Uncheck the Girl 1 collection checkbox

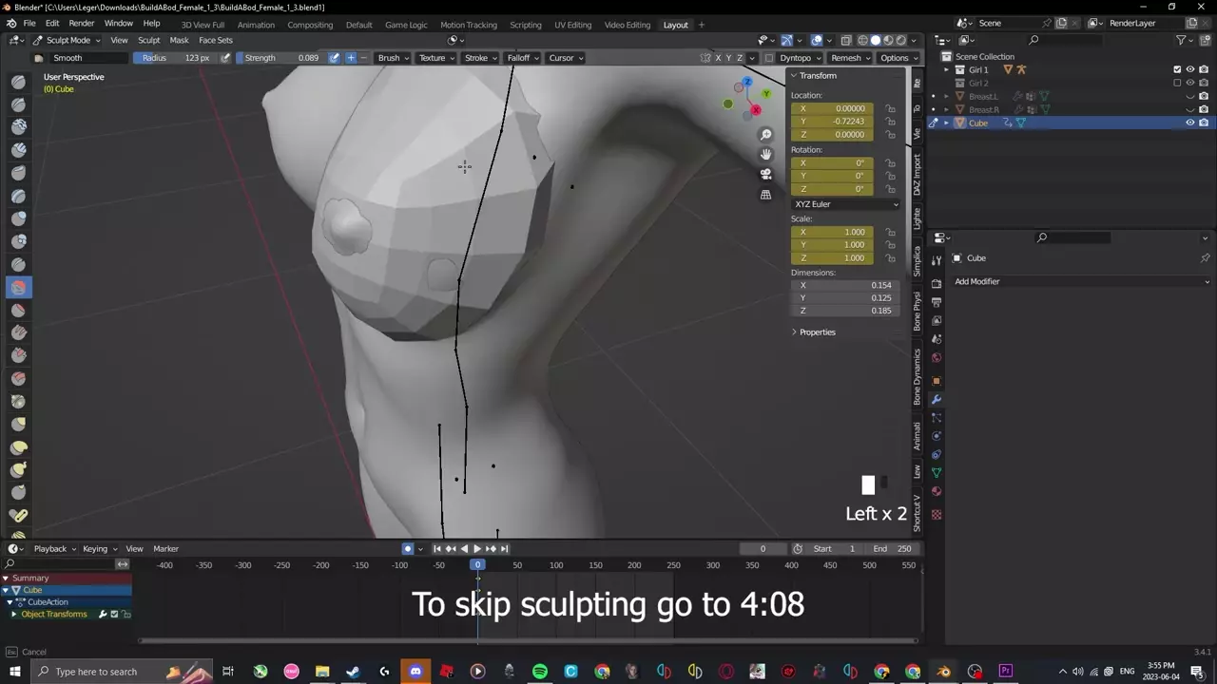pos(1177,69)
